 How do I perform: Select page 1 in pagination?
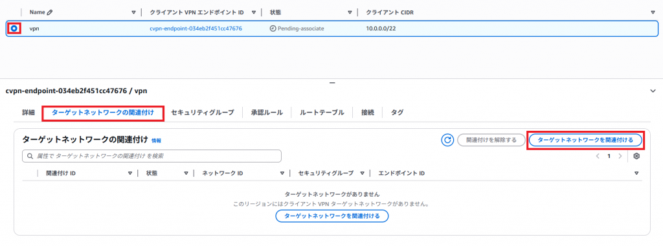click(609, 156)
